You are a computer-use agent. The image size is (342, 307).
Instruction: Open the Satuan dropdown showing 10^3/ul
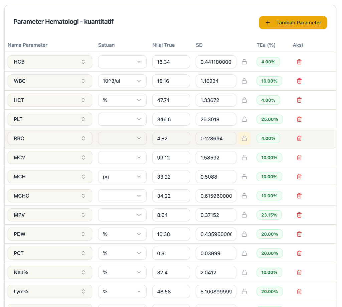(122, 81)
